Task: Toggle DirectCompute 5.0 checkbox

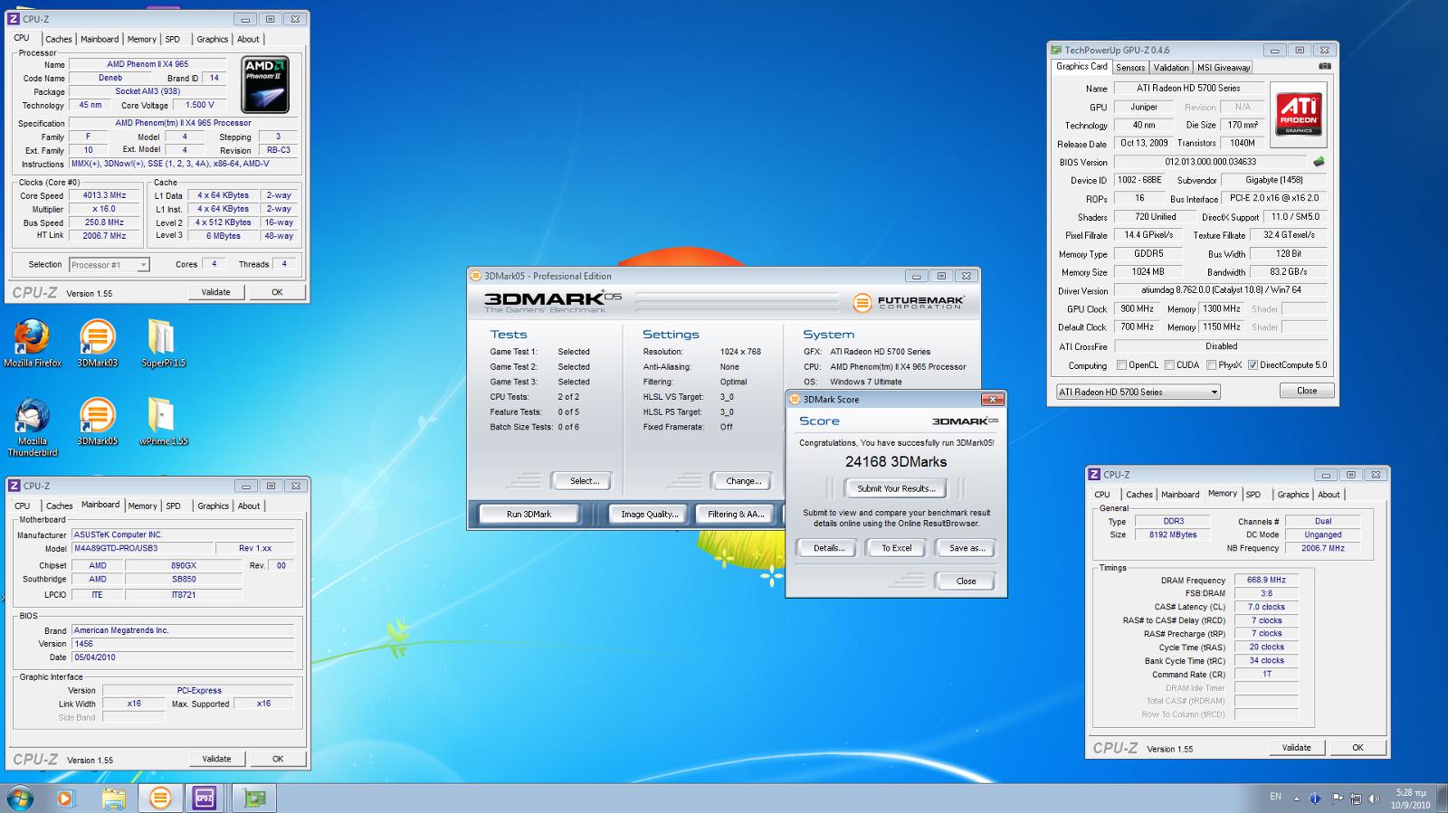Action: click(x=1253, y=365)
